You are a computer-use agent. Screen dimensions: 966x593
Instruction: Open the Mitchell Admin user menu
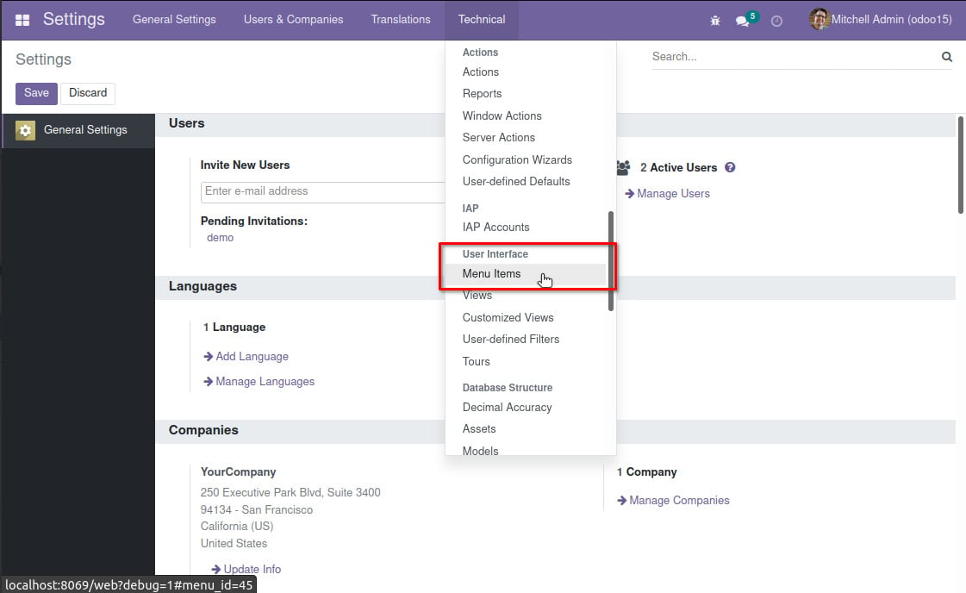pyautogui.click(x=881, y=20)
